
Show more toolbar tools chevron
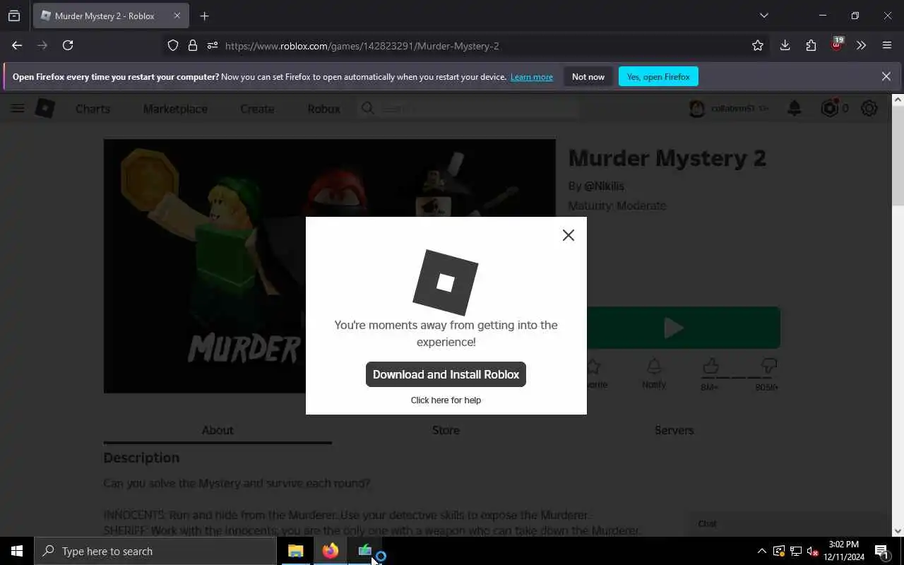pyautogui.click(x=861, y=45)
